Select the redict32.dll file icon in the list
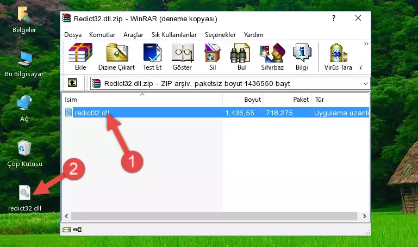The image size is (418, 247). 68,112
